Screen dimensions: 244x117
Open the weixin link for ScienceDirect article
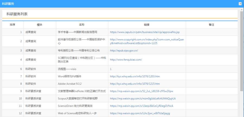[141, 106]
